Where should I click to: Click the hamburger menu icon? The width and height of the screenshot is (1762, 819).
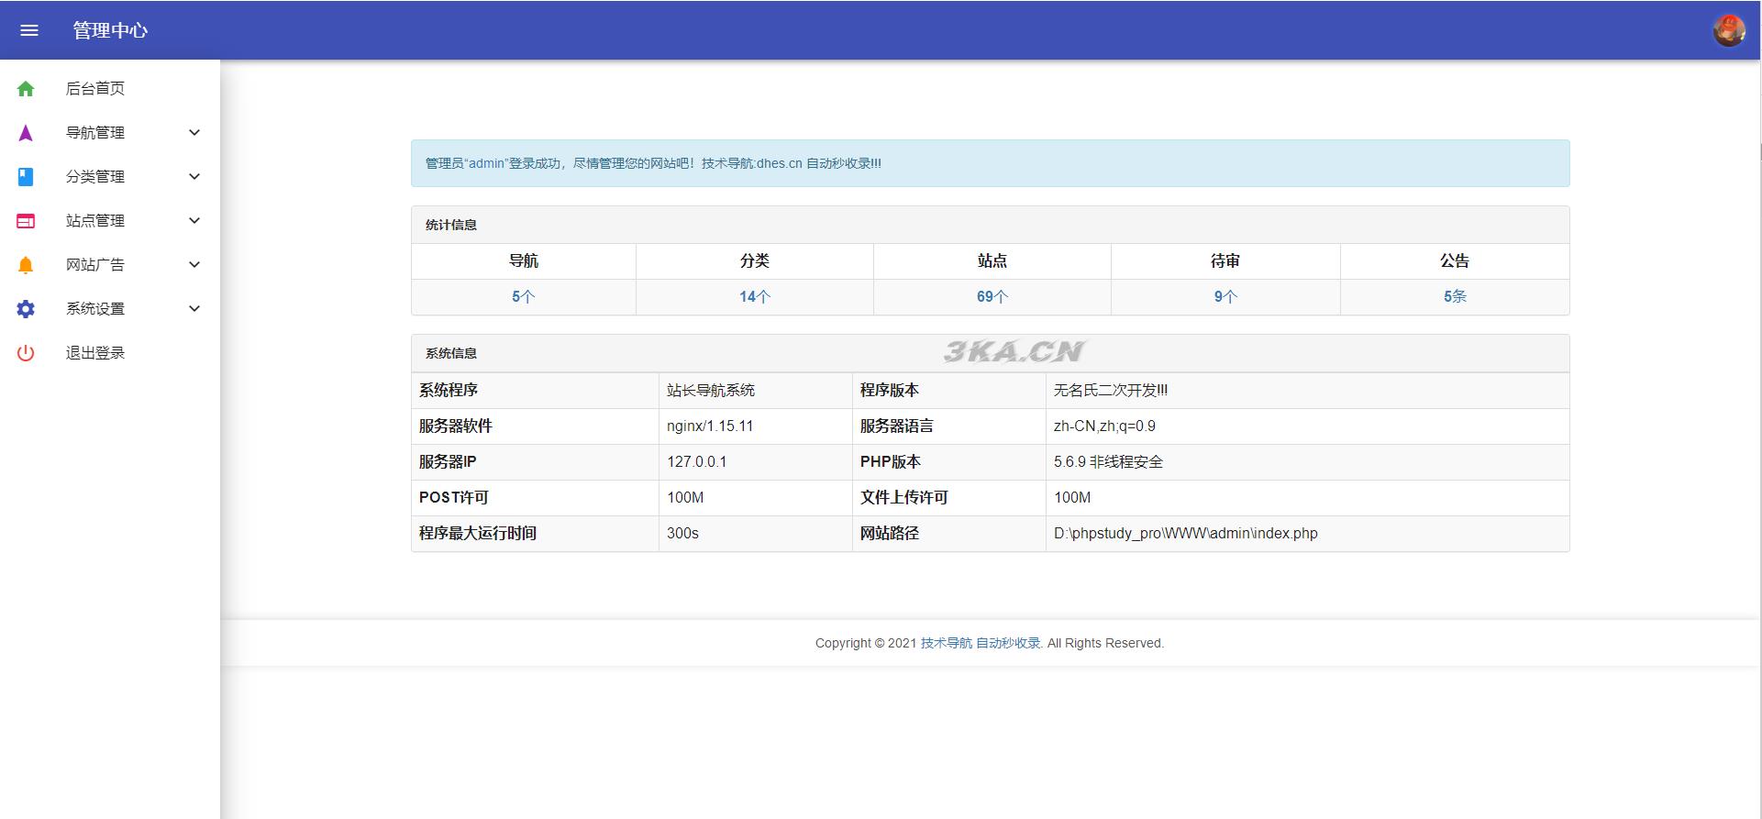point(29,30)
